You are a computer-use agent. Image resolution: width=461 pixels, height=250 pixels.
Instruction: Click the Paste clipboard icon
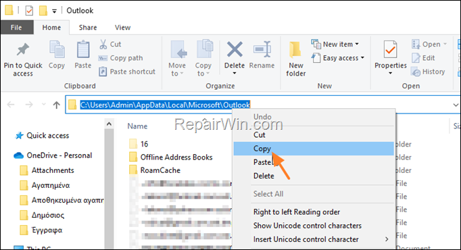pyautogui.click(x=83, y=55)
